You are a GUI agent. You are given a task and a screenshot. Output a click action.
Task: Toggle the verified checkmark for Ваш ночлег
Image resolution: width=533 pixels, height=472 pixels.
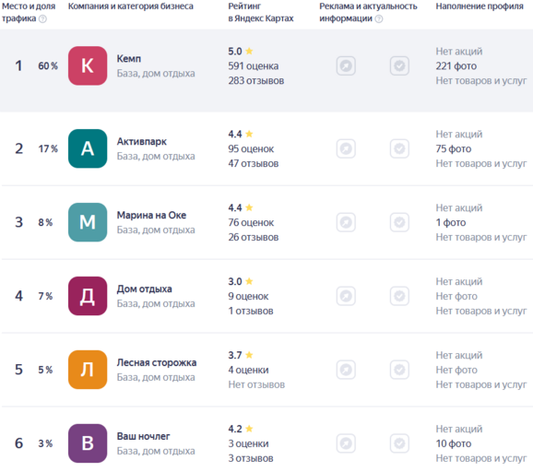(399, 443)
